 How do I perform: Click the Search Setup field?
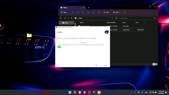(138, 18)
